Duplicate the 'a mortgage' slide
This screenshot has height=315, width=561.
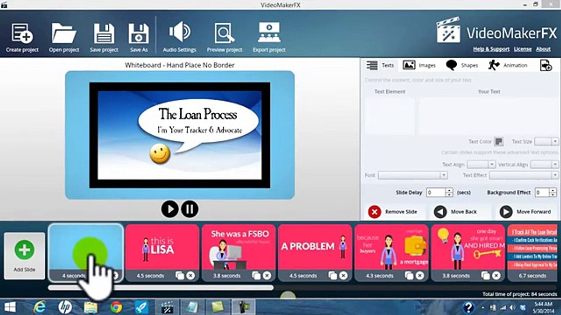coord(409,276)
